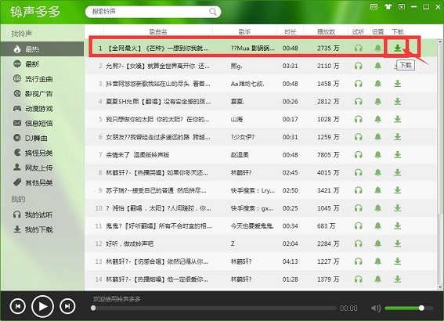The height and width of the screenshot is (321, 444).
Task: Mute the volume speaker icon
Action: (x=375, y=308)
